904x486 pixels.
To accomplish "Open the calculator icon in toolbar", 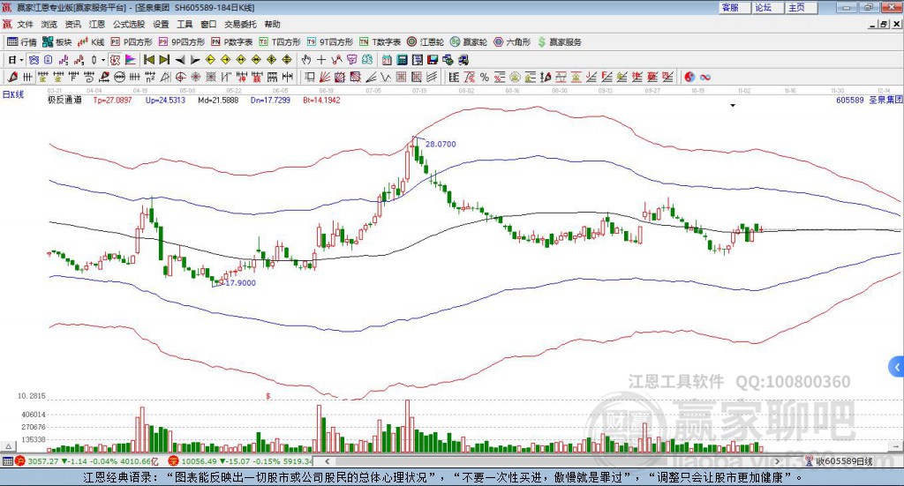I will click(402, 60).
